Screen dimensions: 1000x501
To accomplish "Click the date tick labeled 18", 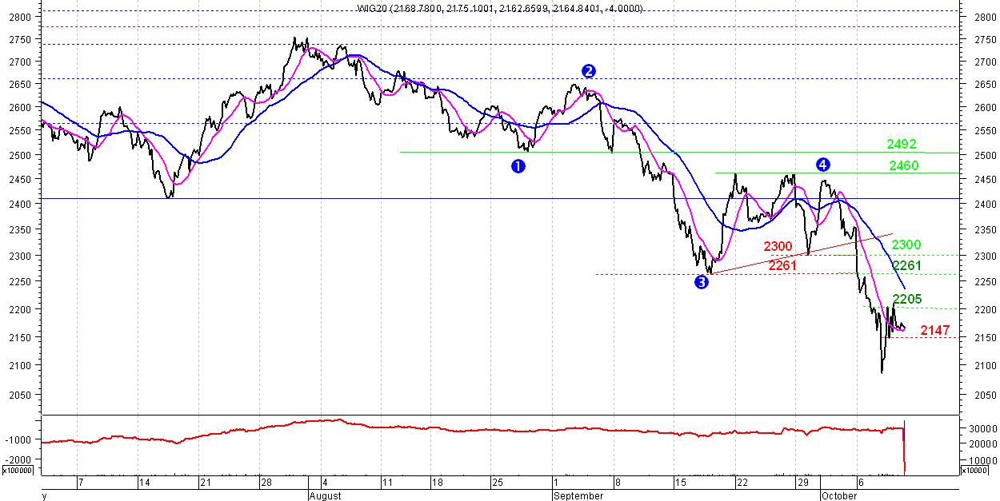I will pos(437,483).
